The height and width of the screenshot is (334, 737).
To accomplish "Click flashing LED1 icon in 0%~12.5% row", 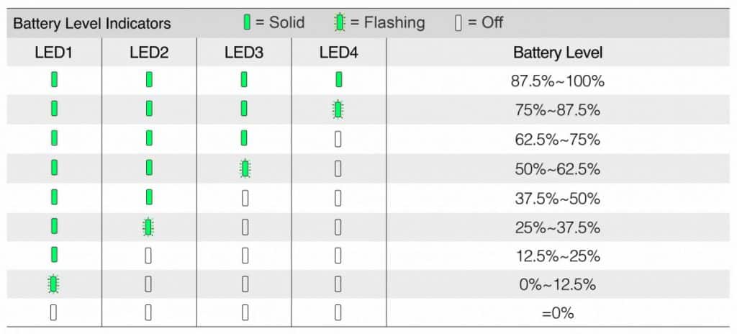I will (53, 284).
